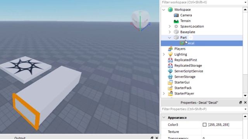Image resolution: width=248 pixels, height=139 pixels.
Task: Click in the Filter Properties search box
Action: (202, 109)
